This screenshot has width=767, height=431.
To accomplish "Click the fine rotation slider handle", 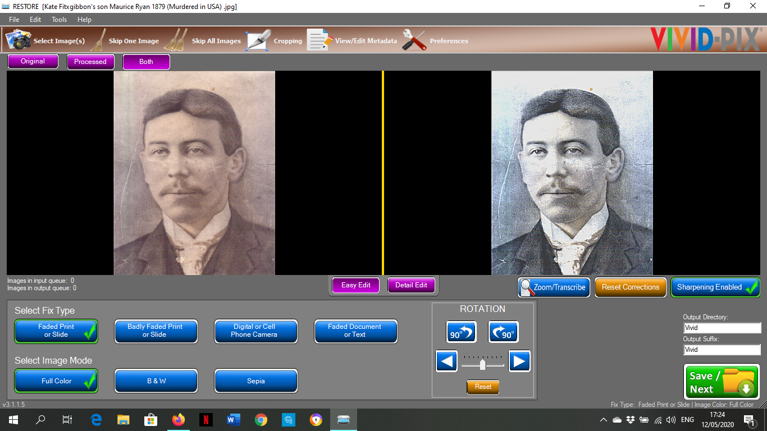I will pyautogui.click(x=482, y=365).
